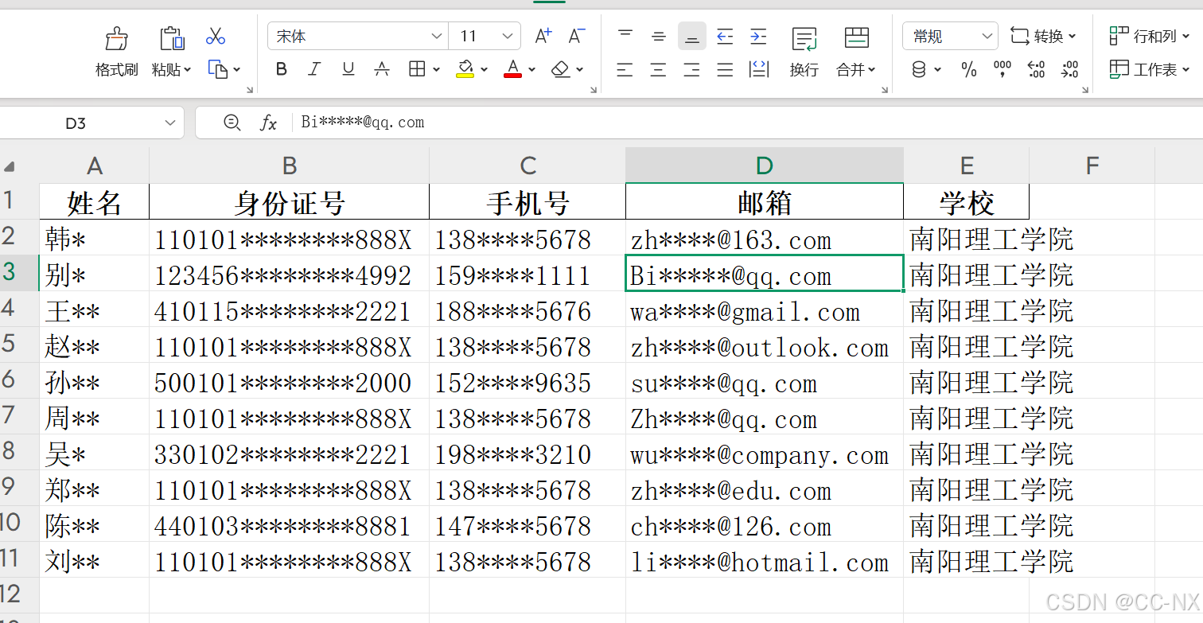Click the zoom magnifier beside fx
Viewport: 1203px width, 623px height.
click(232, 123)
